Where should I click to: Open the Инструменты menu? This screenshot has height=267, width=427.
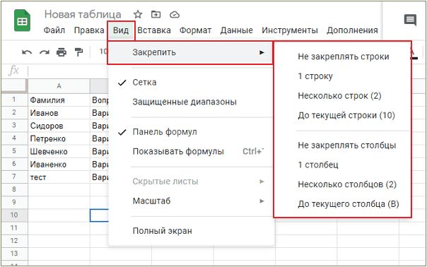[x=290, y=30]
